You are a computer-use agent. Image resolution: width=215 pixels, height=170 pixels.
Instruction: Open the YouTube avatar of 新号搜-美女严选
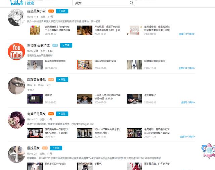pyautogui.click(x=16, y=51)
